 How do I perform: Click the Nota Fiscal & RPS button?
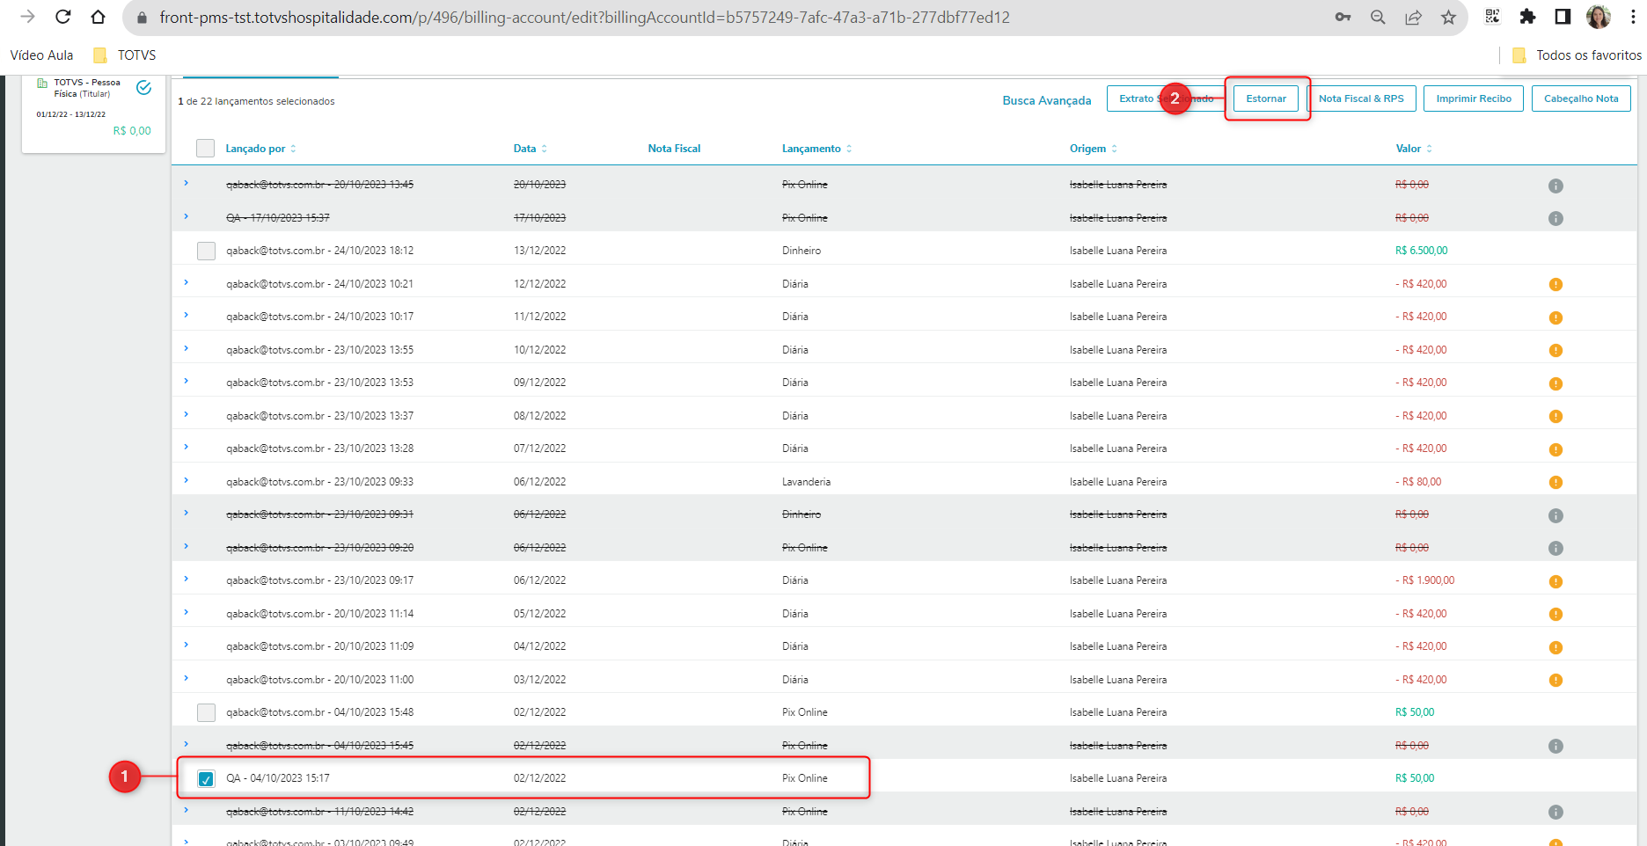[x=1361, y=98]
